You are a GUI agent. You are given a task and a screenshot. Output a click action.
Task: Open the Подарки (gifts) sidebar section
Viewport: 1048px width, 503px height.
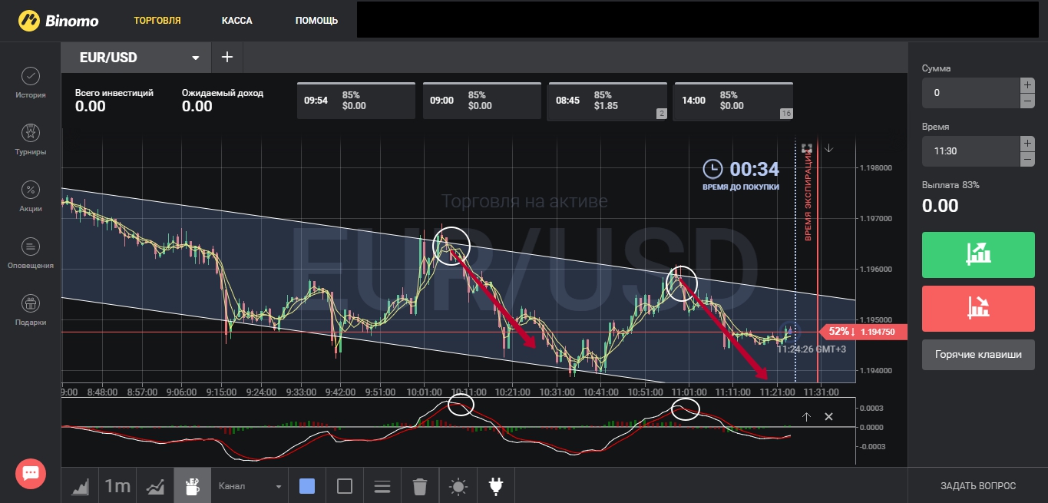31,310
